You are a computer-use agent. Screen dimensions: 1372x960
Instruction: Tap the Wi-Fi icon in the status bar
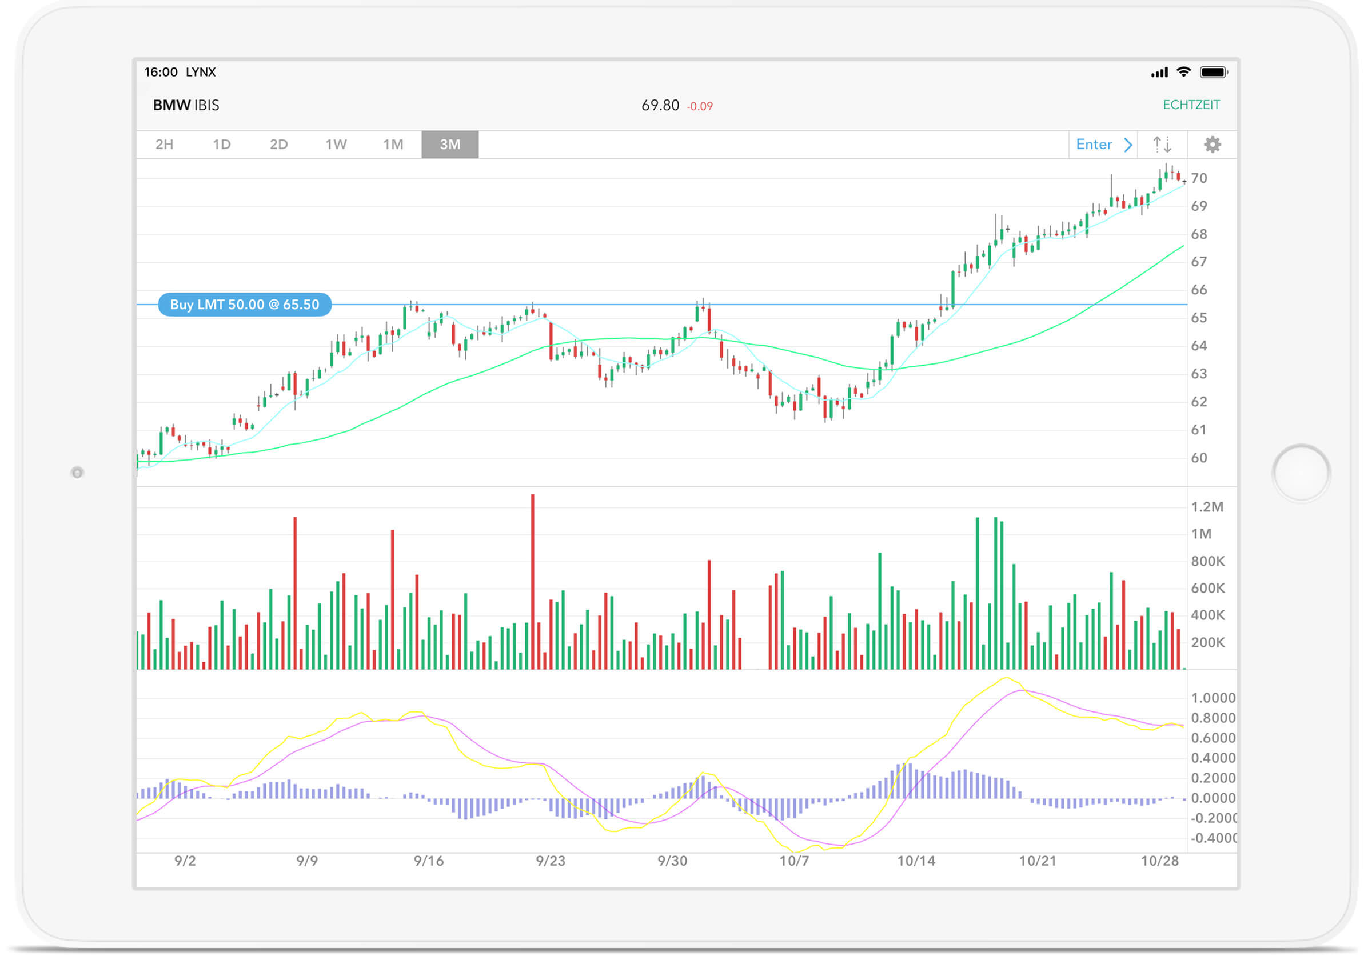coord(1185,71)
